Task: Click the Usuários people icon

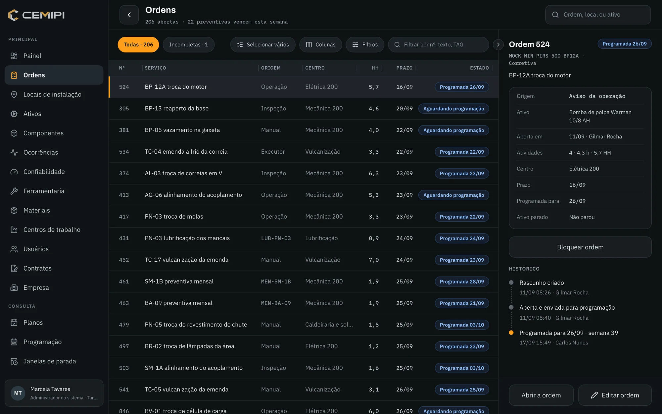Action: click(x=14, y=249)
